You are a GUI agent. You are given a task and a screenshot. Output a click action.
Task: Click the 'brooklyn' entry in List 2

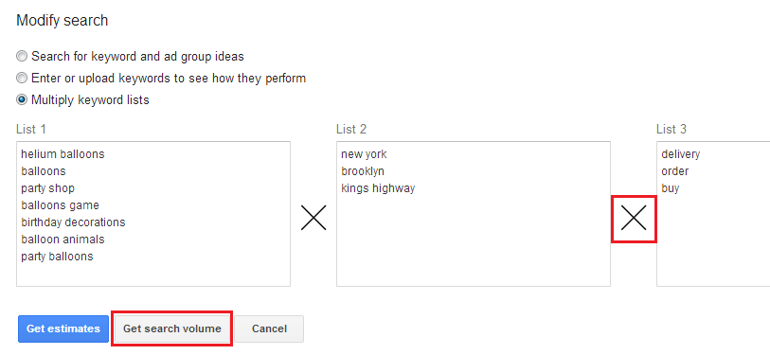pos(363,171)
